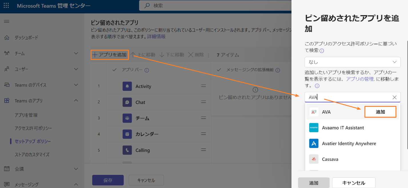Click info icon after 検索 in panel
The width and height of the screenshot is (408, 188).
[322, 51]
